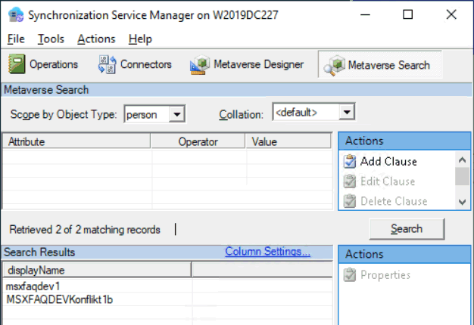Sort by the displayName column header

click(96, 270)
